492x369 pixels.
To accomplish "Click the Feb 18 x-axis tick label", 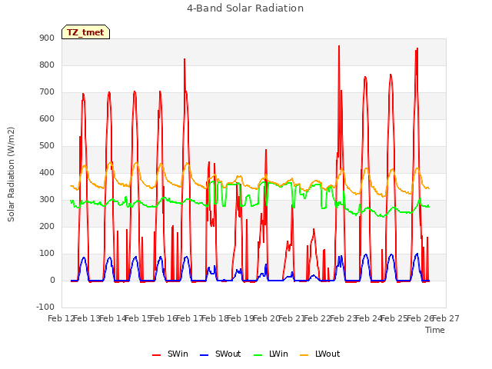I will 215,318.
